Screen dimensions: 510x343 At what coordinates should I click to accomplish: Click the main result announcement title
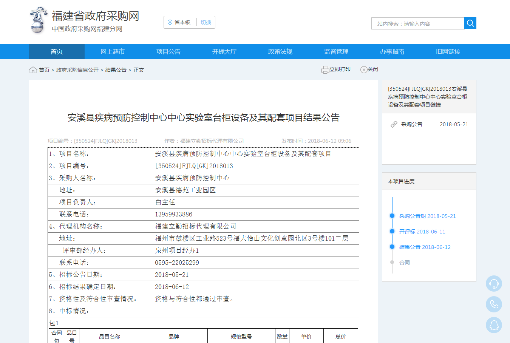pyautogui.click(x=203, y=117)
